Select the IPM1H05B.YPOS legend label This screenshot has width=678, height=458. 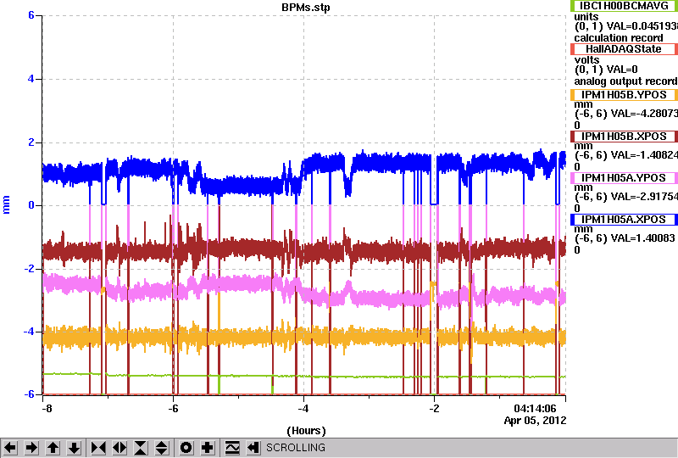(624, 95)
